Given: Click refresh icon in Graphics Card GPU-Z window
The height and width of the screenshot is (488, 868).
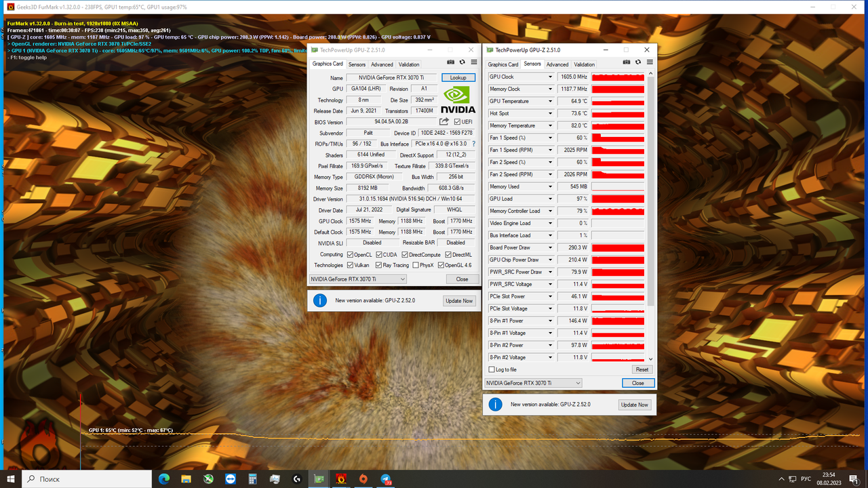Looking at the screenshot, I should 462,62.
